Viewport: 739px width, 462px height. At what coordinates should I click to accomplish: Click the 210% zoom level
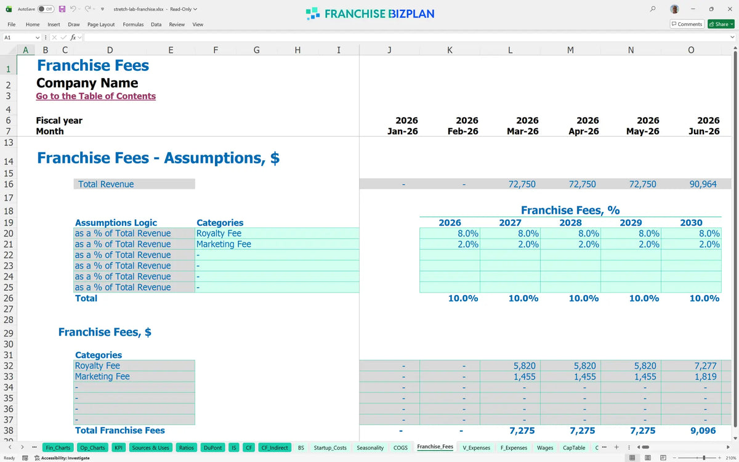730,458
